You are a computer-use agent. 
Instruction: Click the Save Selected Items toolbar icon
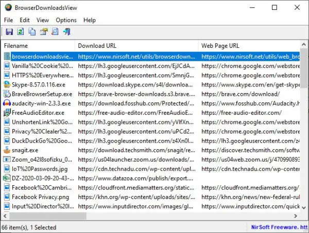pyautogui.click(x=9, y=32)
